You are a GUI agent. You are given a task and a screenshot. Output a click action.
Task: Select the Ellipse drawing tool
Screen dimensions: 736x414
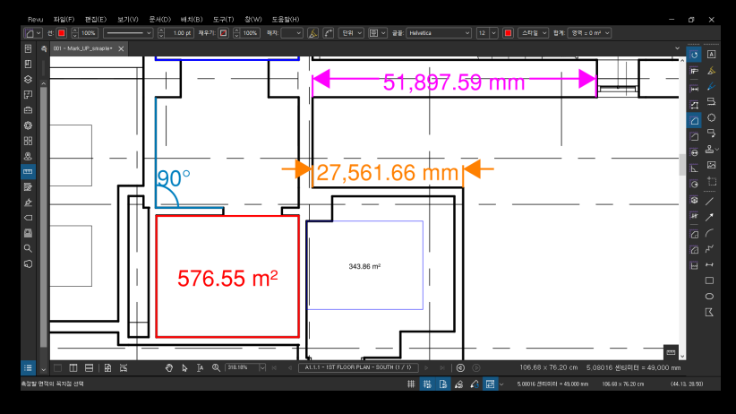[x=709, y=297]
